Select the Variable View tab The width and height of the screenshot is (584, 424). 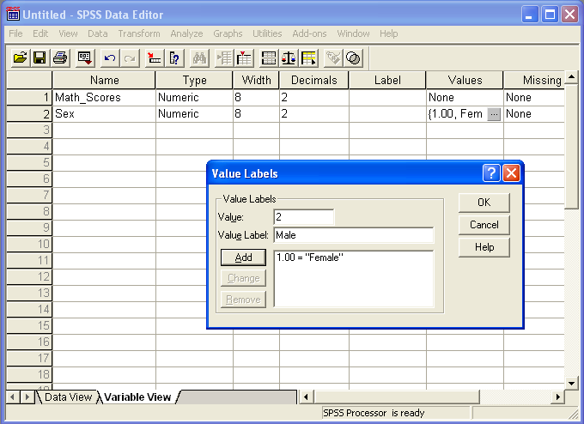[x=137, y=397]
